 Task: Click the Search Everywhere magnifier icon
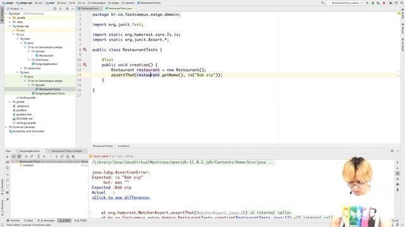[x=402, y=3]
